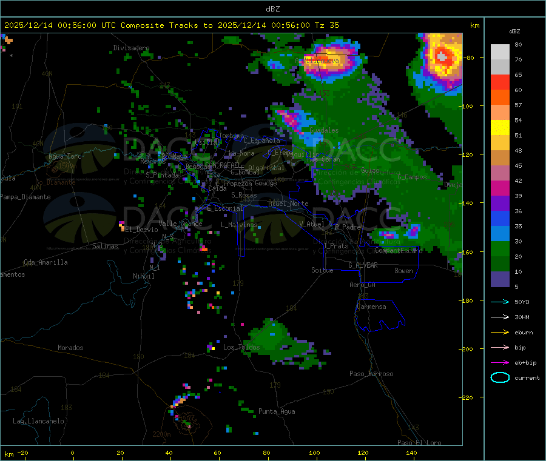Click the 'Divisadero' map label
The height and width of the screenshot is (461, 546).
coord(131,48)
